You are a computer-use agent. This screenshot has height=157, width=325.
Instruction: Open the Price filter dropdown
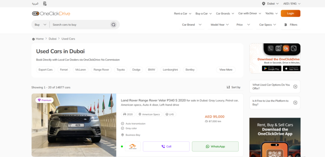click(243, 25)
